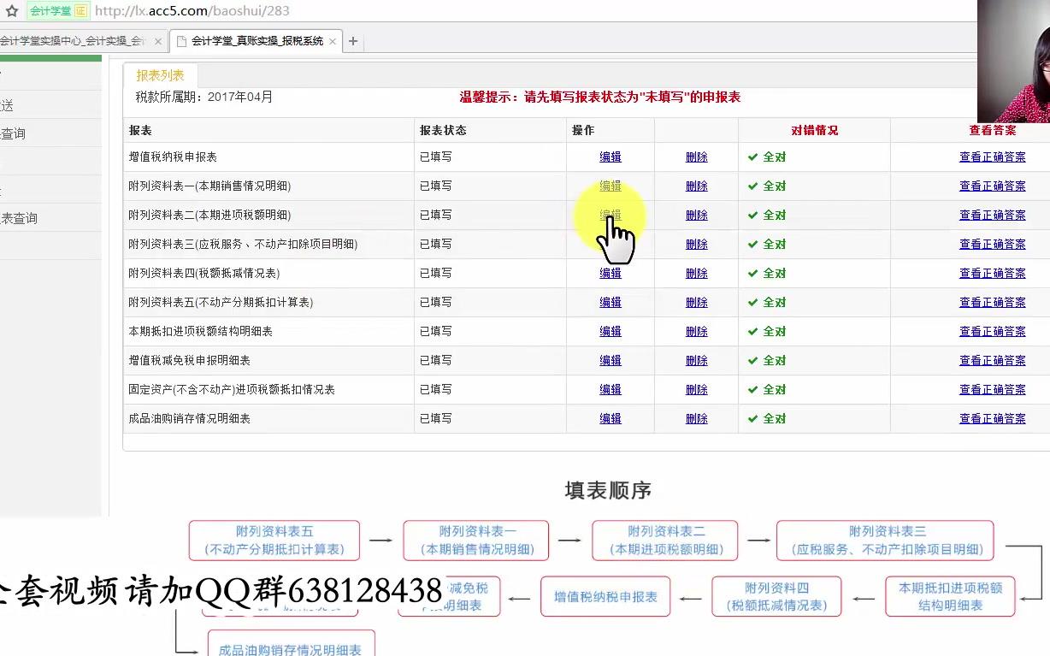This screenshot has width=1050, height=656.
Task: Open 编辑 for the 增值税纳税申报表 row
Action: pyautogui.click(x=610, y=157)
